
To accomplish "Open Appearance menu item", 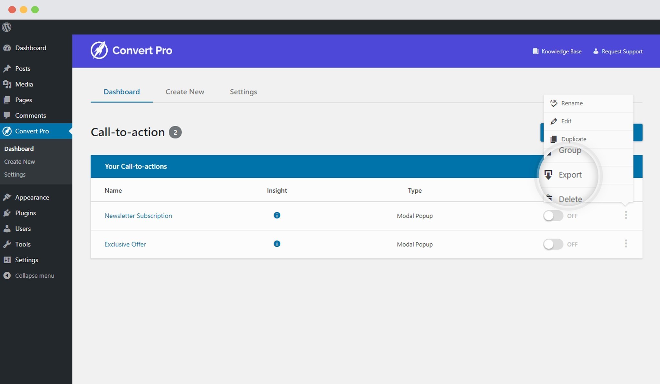I will [x=32, y=197].
